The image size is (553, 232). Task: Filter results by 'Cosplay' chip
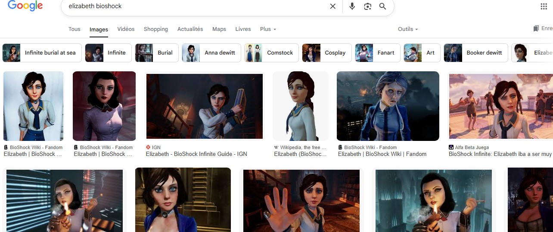(327, 53)
